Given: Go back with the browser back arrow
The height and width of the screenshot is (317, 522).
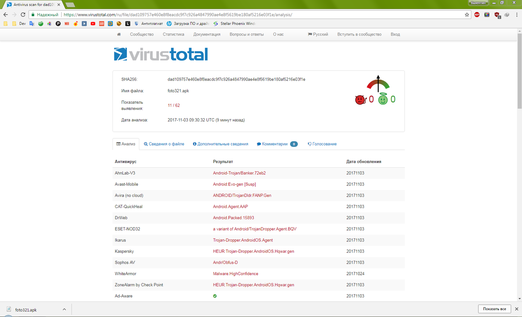Looking at the screenshot, I should (6, 15).
